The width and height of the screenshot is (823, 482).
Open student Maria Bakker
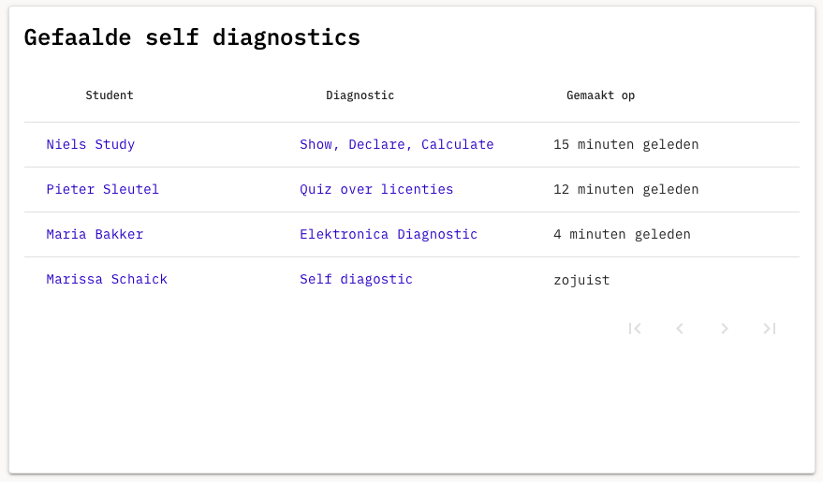(x=95, y=234)
